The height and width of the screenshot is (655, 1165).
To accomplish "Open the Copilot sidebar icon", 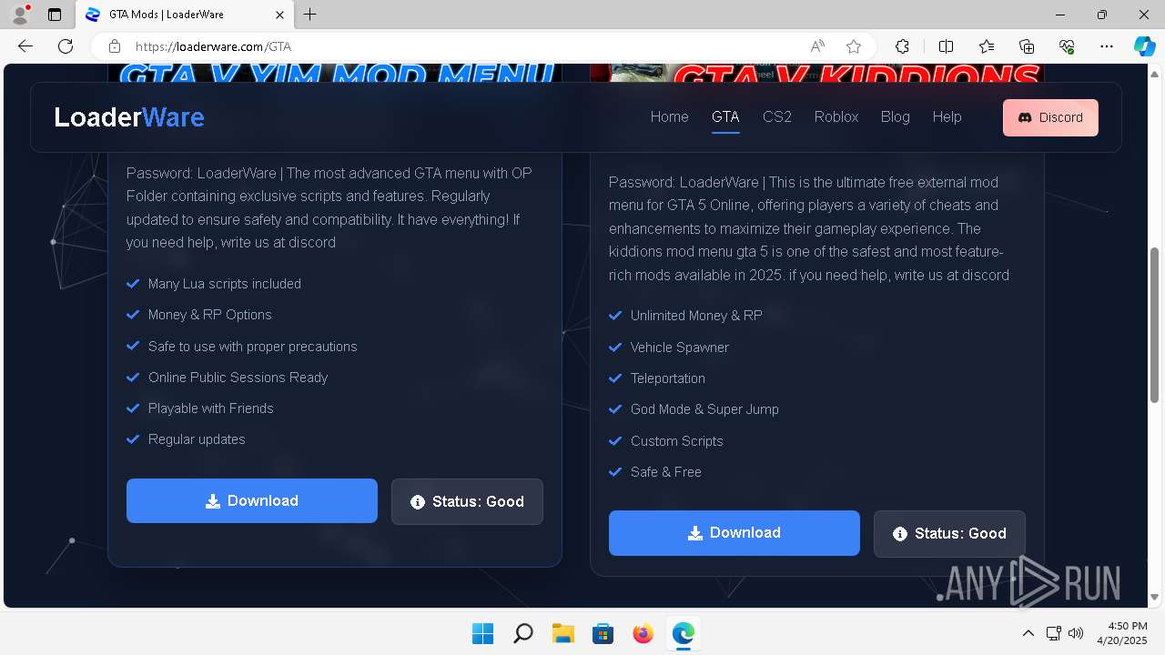I will point(1144,46).
